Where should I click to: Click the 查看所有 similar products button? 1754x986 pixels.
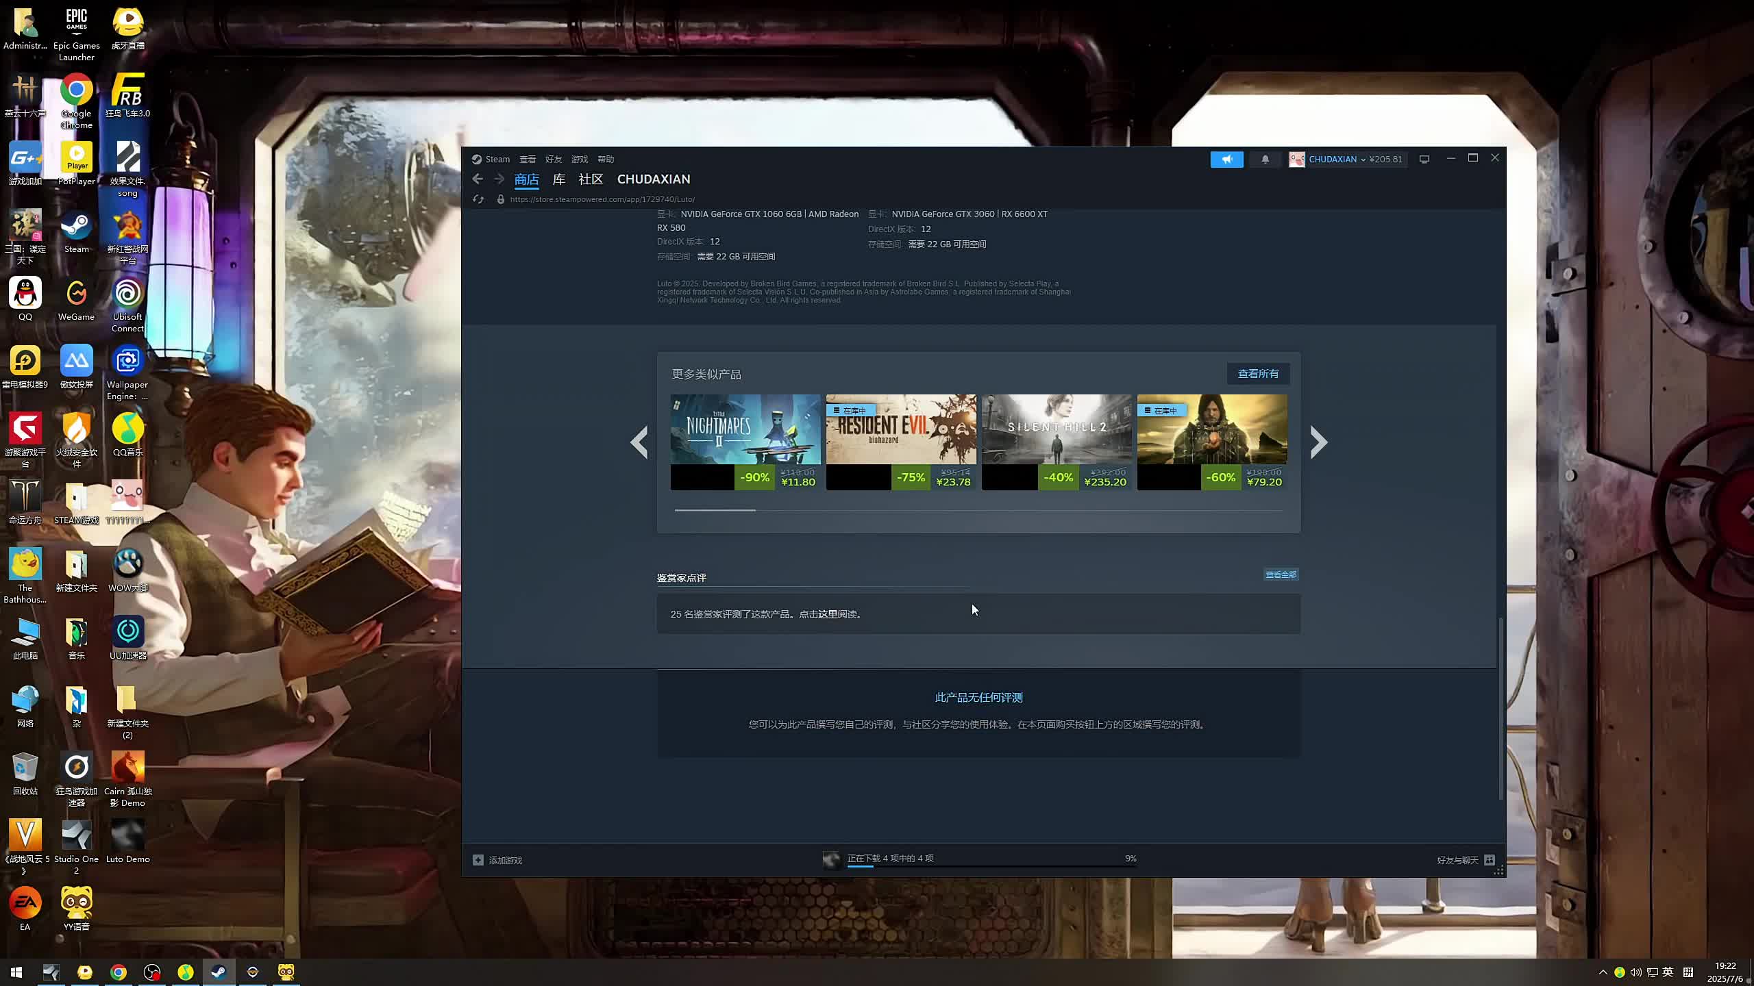pyautogui.click(x=1258, y=374)
